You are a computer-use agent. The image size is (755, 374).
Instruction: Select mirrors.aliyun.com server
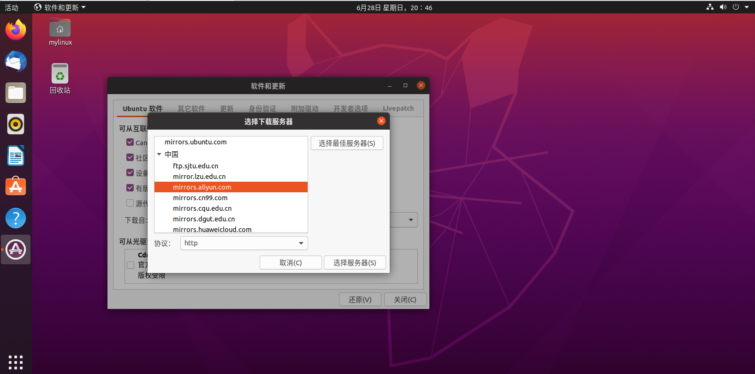[x=231, y=187]
